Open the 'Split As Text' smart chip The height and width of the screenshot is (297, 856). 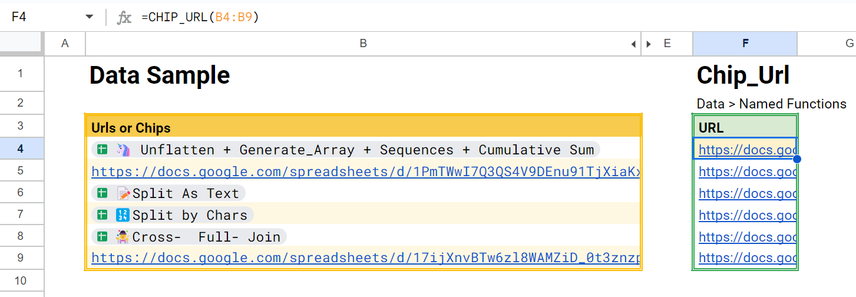tap(168, 193)
